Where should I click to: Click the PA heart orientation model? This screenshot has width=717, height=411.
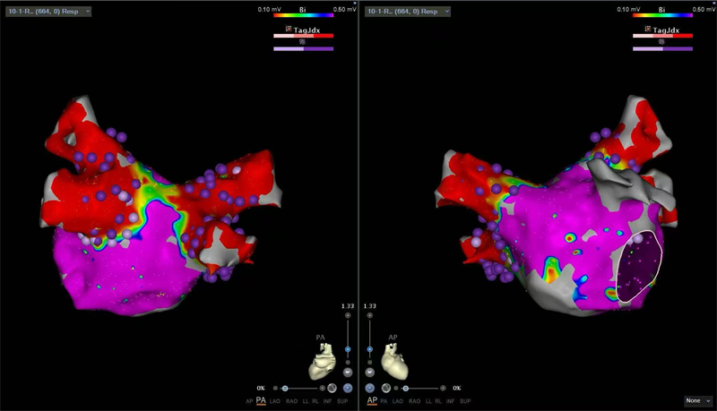coord(323,362)
